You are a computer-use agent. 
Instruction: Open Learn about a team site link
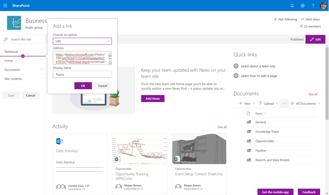pos(258,66)
